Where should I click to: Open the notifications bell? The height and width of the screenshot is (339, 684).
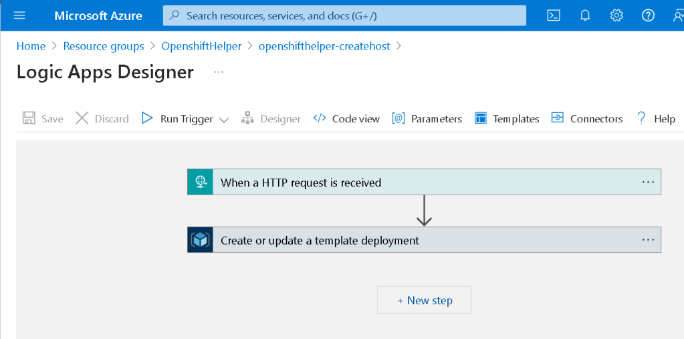pyautogui.click(x=585, y=15)
